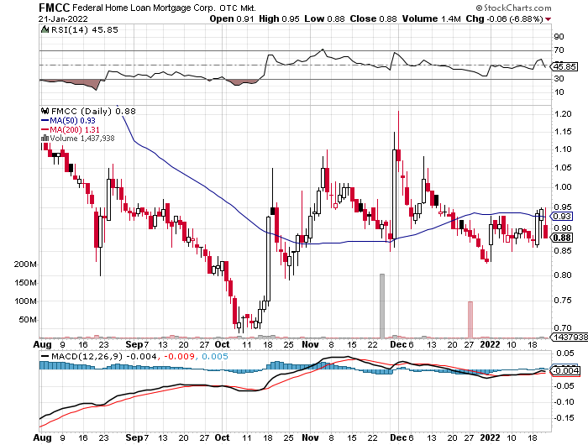This screenshot has width=588, height=445.
Task: Click the FMCC (Daily) 0.88 legend entry
Action: coord(93,111)
